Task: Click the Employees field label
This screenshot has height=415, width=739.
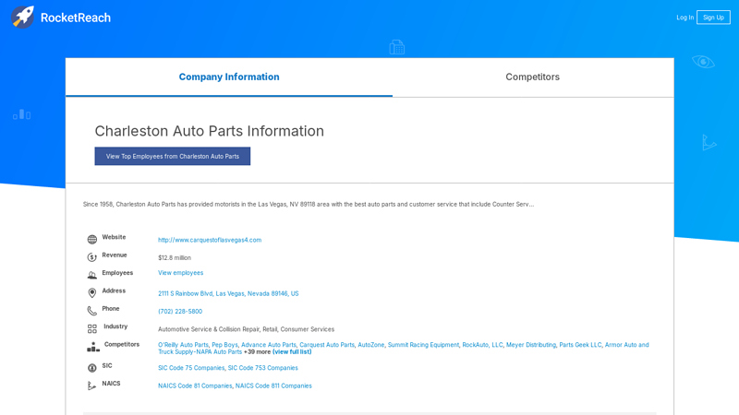Action: [x=117, y=273]
